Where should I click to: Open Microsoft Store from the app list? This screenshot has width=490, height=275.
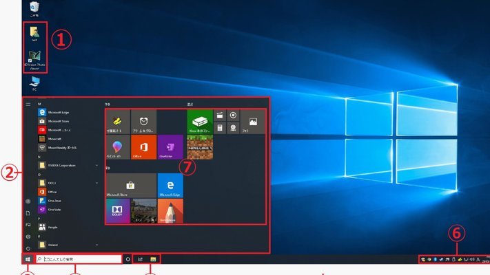(x=54, y=121)
